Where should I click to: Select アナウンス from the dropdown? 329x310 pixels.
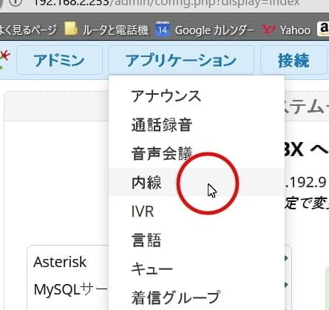197,96
